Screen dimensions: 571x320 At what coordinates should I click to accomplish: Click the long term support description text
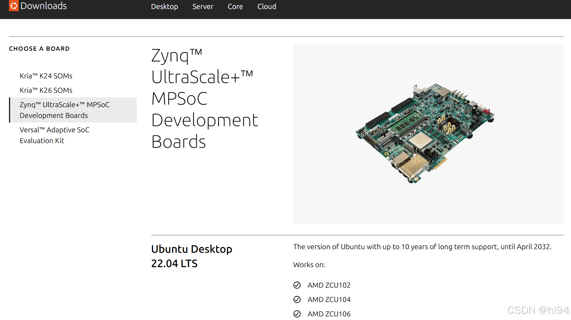(422, 247)
